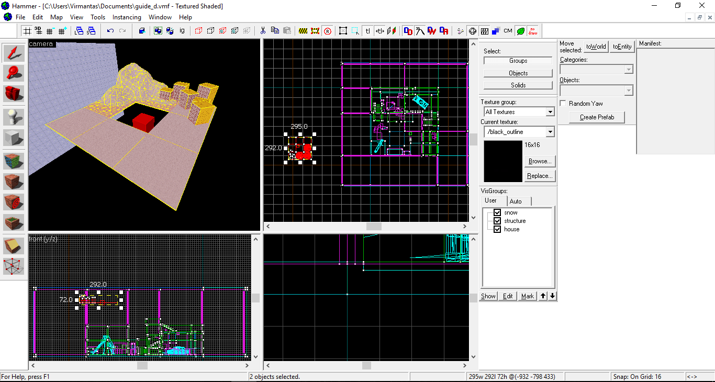Click the black texture preview swatch
The width and height of the screenshot is (715, 382).
point(502,161)
